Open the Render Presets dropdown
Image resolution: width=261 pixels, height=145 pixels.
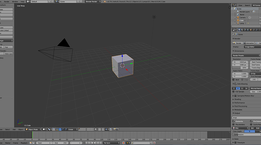click(x=246, y=55)
